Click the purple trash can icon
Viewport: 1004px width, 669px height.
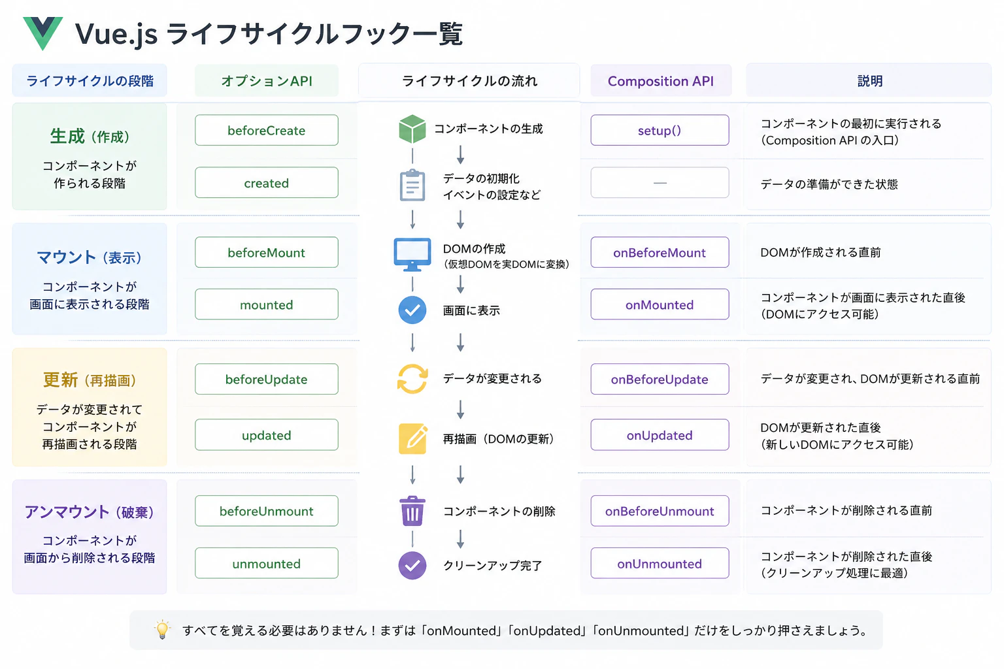click(x=412, y=511)
